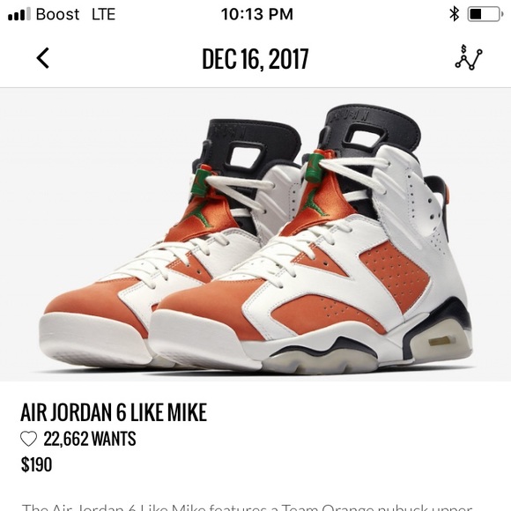The image size is (511, 511).
Task: Tap the battery indicator icon
Action: coord(484,14)
